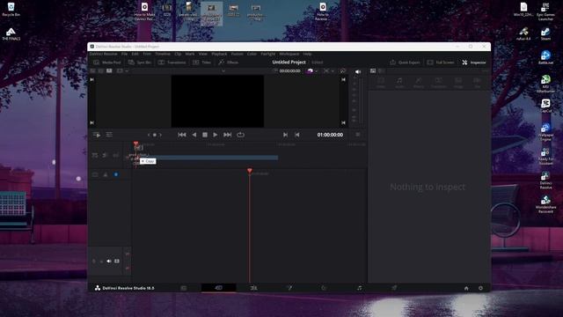This screenshot has height=317, width=563.
Task: Open the Media Pool panel
Action: [107, 63]
